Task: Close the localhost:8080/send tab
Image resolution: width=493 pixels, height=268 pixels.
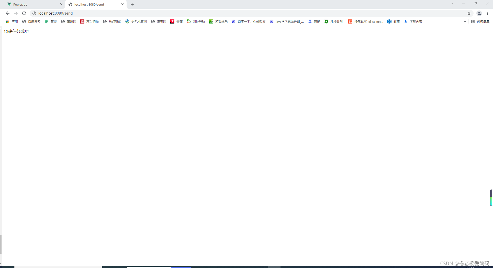Action: click(122, 4)
